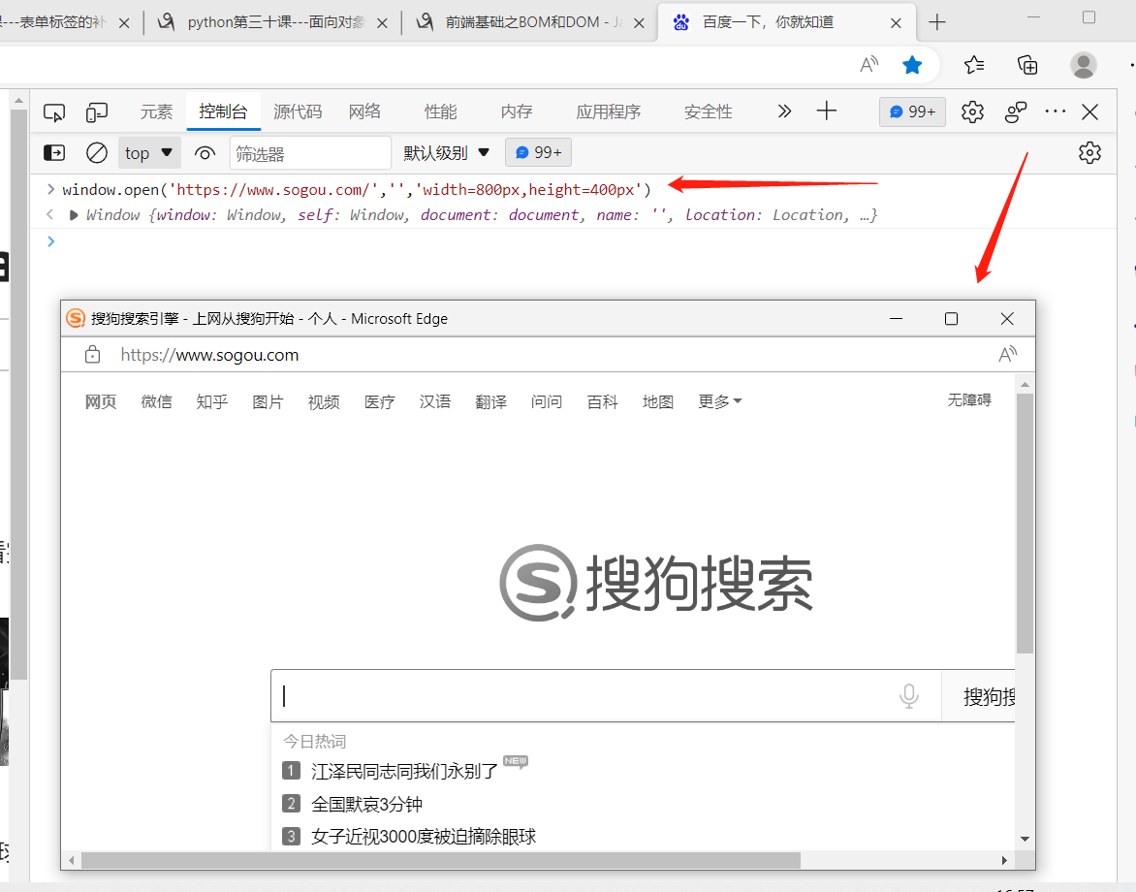Viewport: 1136px width, 892px height.
Task: Open the 元素 tab
Action: tap(156, 111)
